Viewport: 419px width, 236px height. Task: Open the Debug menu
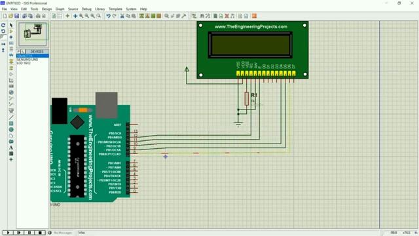pyautogui.click(x=86, y=9)
